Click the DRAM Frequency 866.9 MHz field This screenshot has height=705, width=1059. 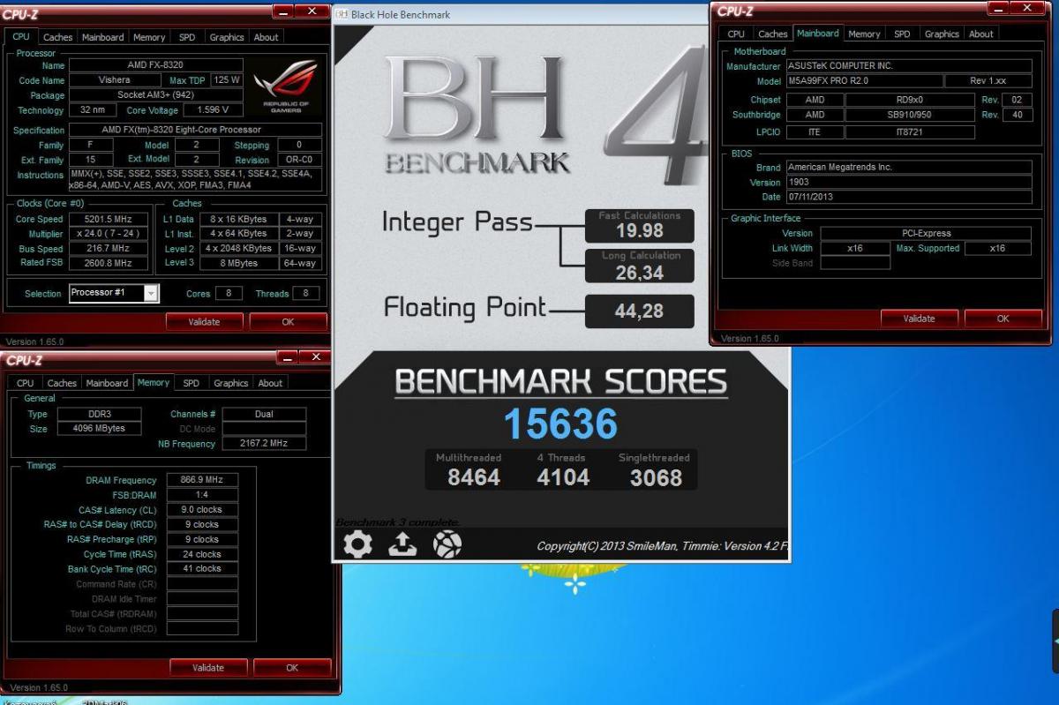[x=202, y=480]
